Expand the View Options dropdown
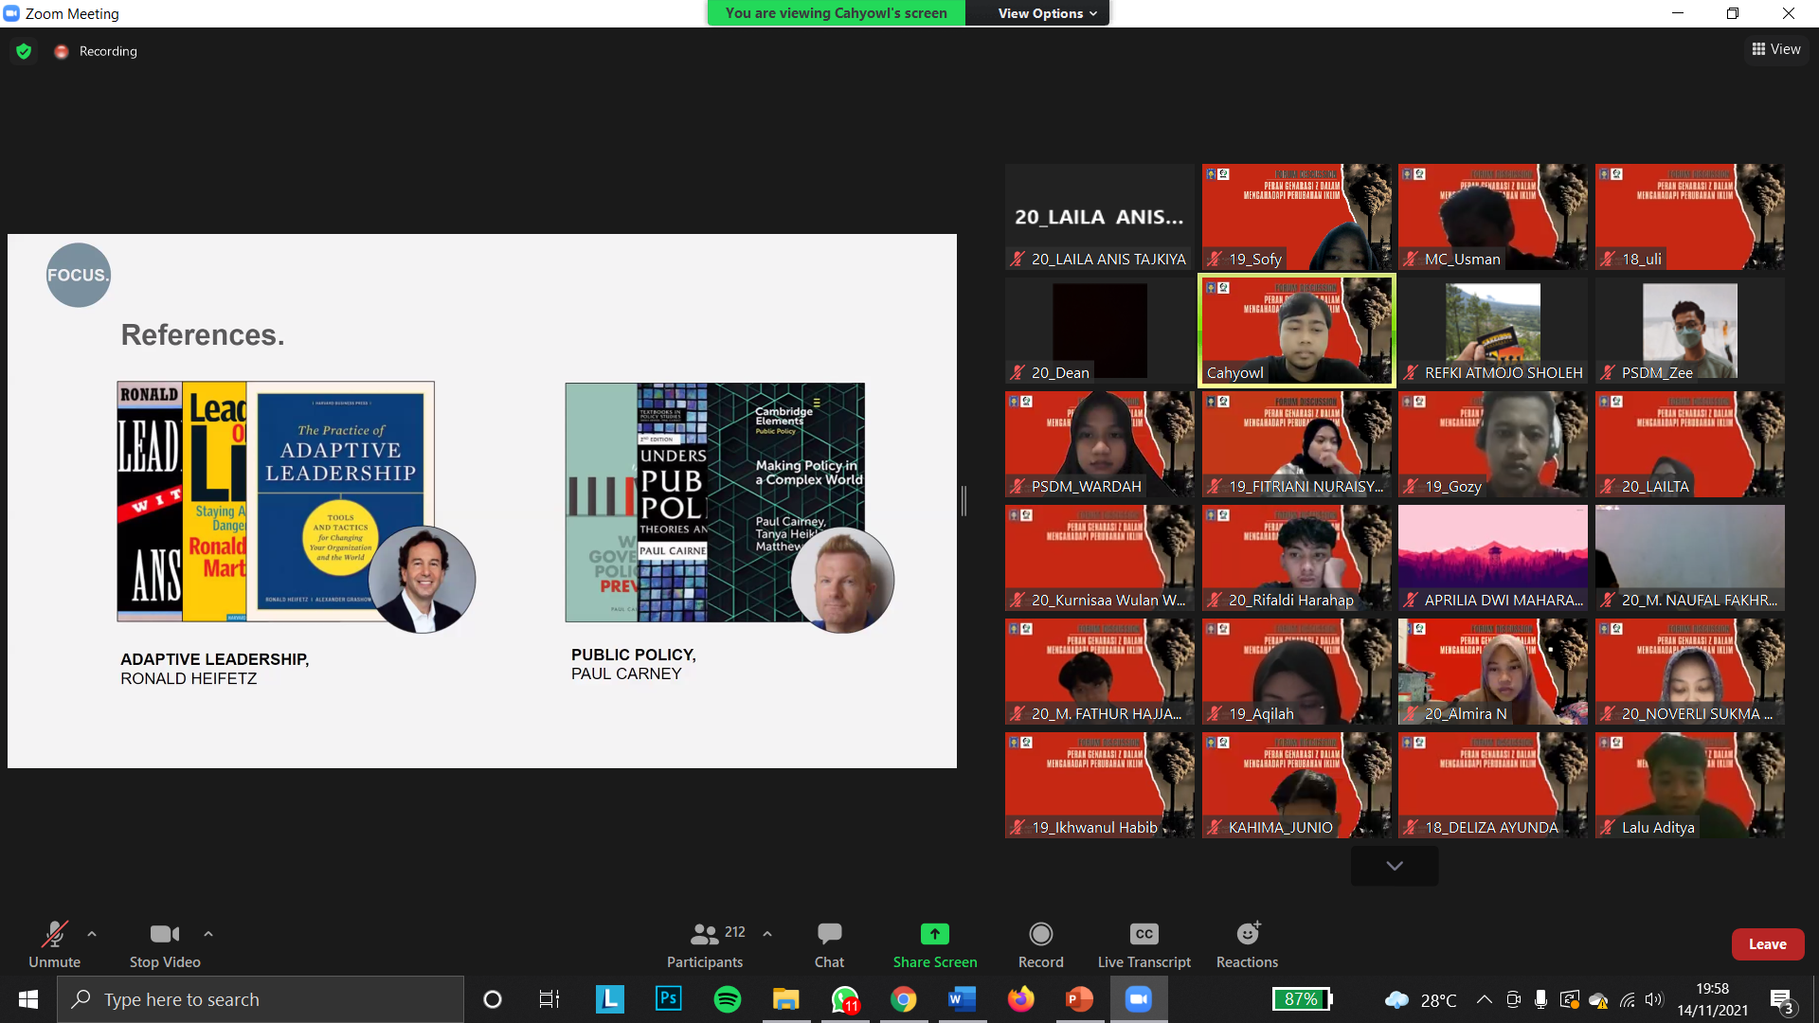Screen dimensions: 1819x1023 [1047, 13]
